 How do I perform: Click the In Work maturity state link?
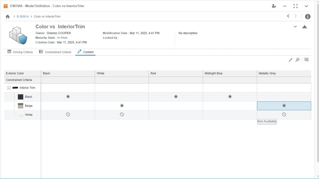click(x=62, y=38)
